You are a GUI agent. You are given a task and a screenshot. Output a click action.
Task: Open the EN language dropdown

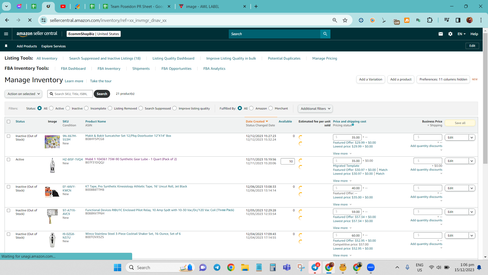[462, 34]
